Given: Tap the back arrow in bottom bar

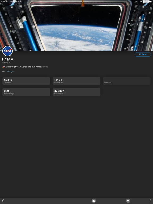Looking at the screenshot, I should point(3,201).
